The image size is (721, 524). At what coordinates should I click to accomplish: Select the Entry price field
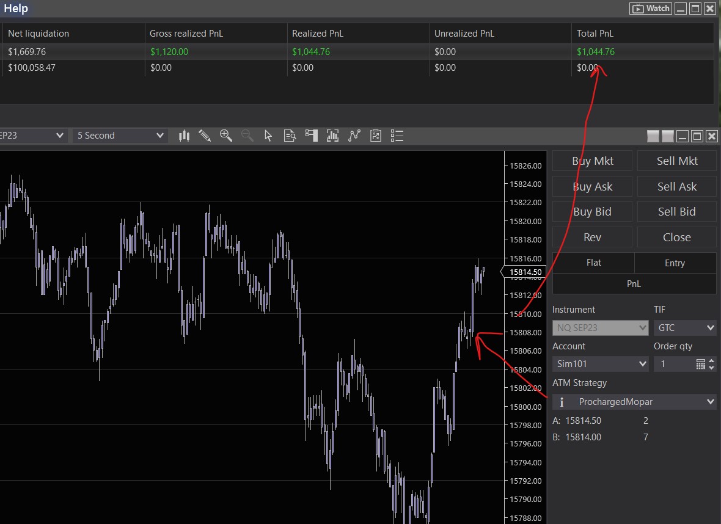point(675,263)
